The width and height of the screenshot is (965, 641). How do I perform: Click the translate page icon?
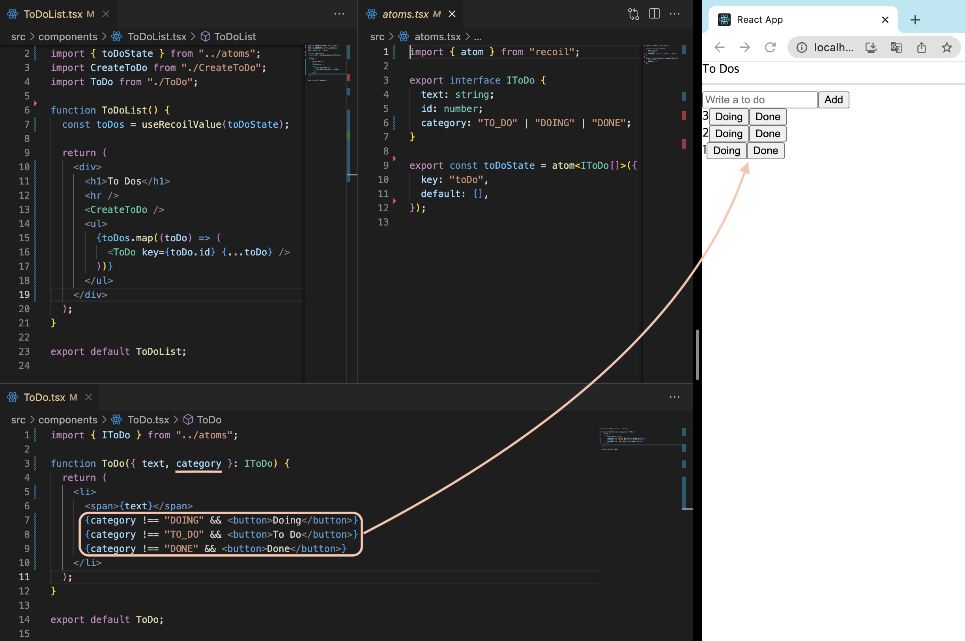tap(896, 47)
